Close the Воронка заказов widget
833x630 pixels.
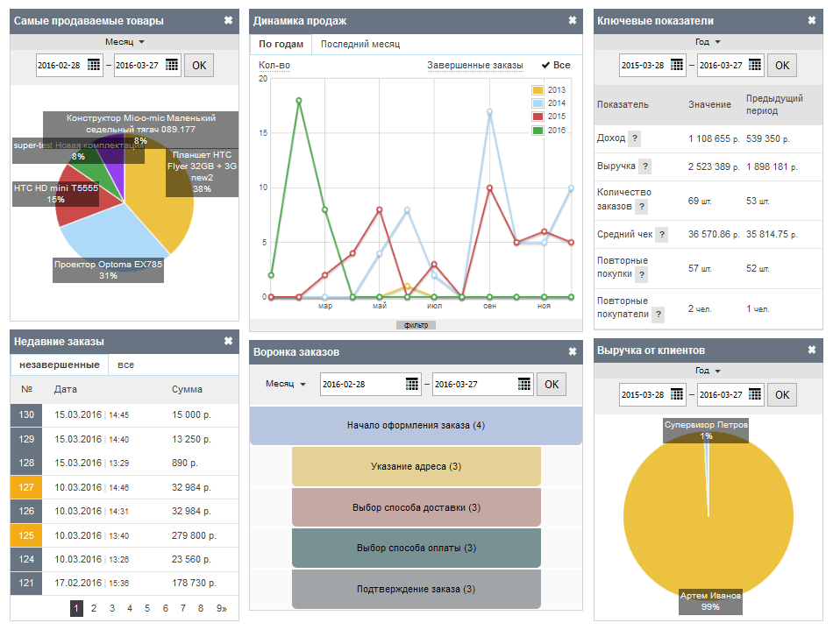[573, 351]
